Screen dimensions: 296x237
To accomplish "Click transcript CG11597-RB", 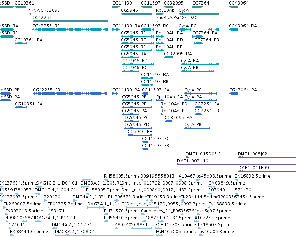I will pyautogui.click(x=154, y=82).
